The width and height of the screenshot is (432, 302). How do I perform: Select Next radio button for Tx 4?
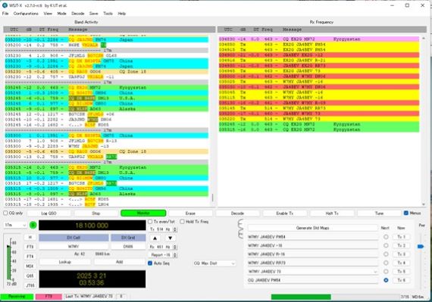tap(386, 263)
